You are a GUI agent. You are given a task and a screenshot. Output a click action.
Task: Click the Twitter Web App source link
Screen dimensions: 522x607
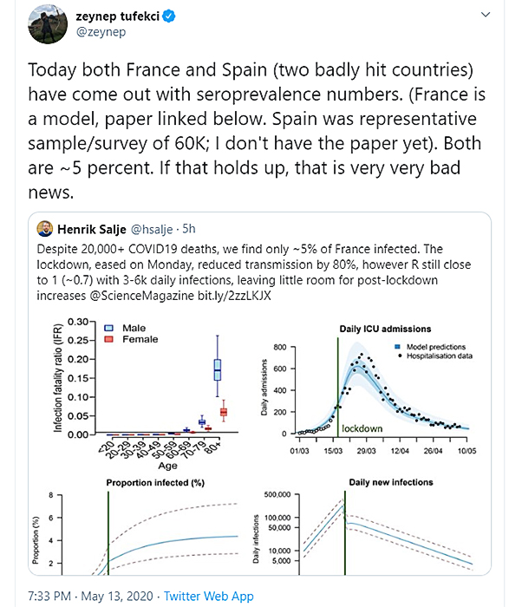(x=209, y=596)
